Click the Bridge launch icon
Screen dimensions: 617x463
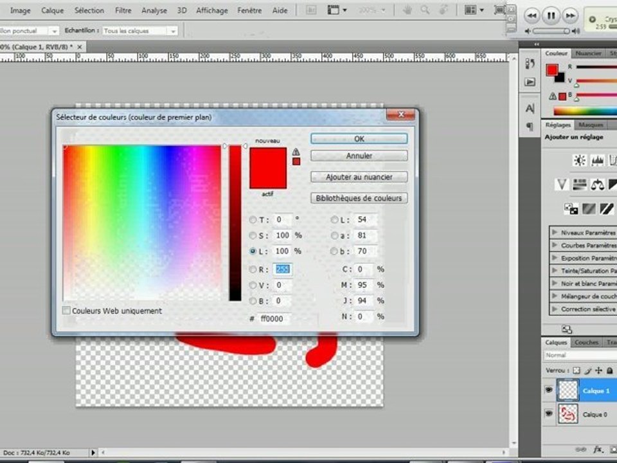[x=311, y=10]
